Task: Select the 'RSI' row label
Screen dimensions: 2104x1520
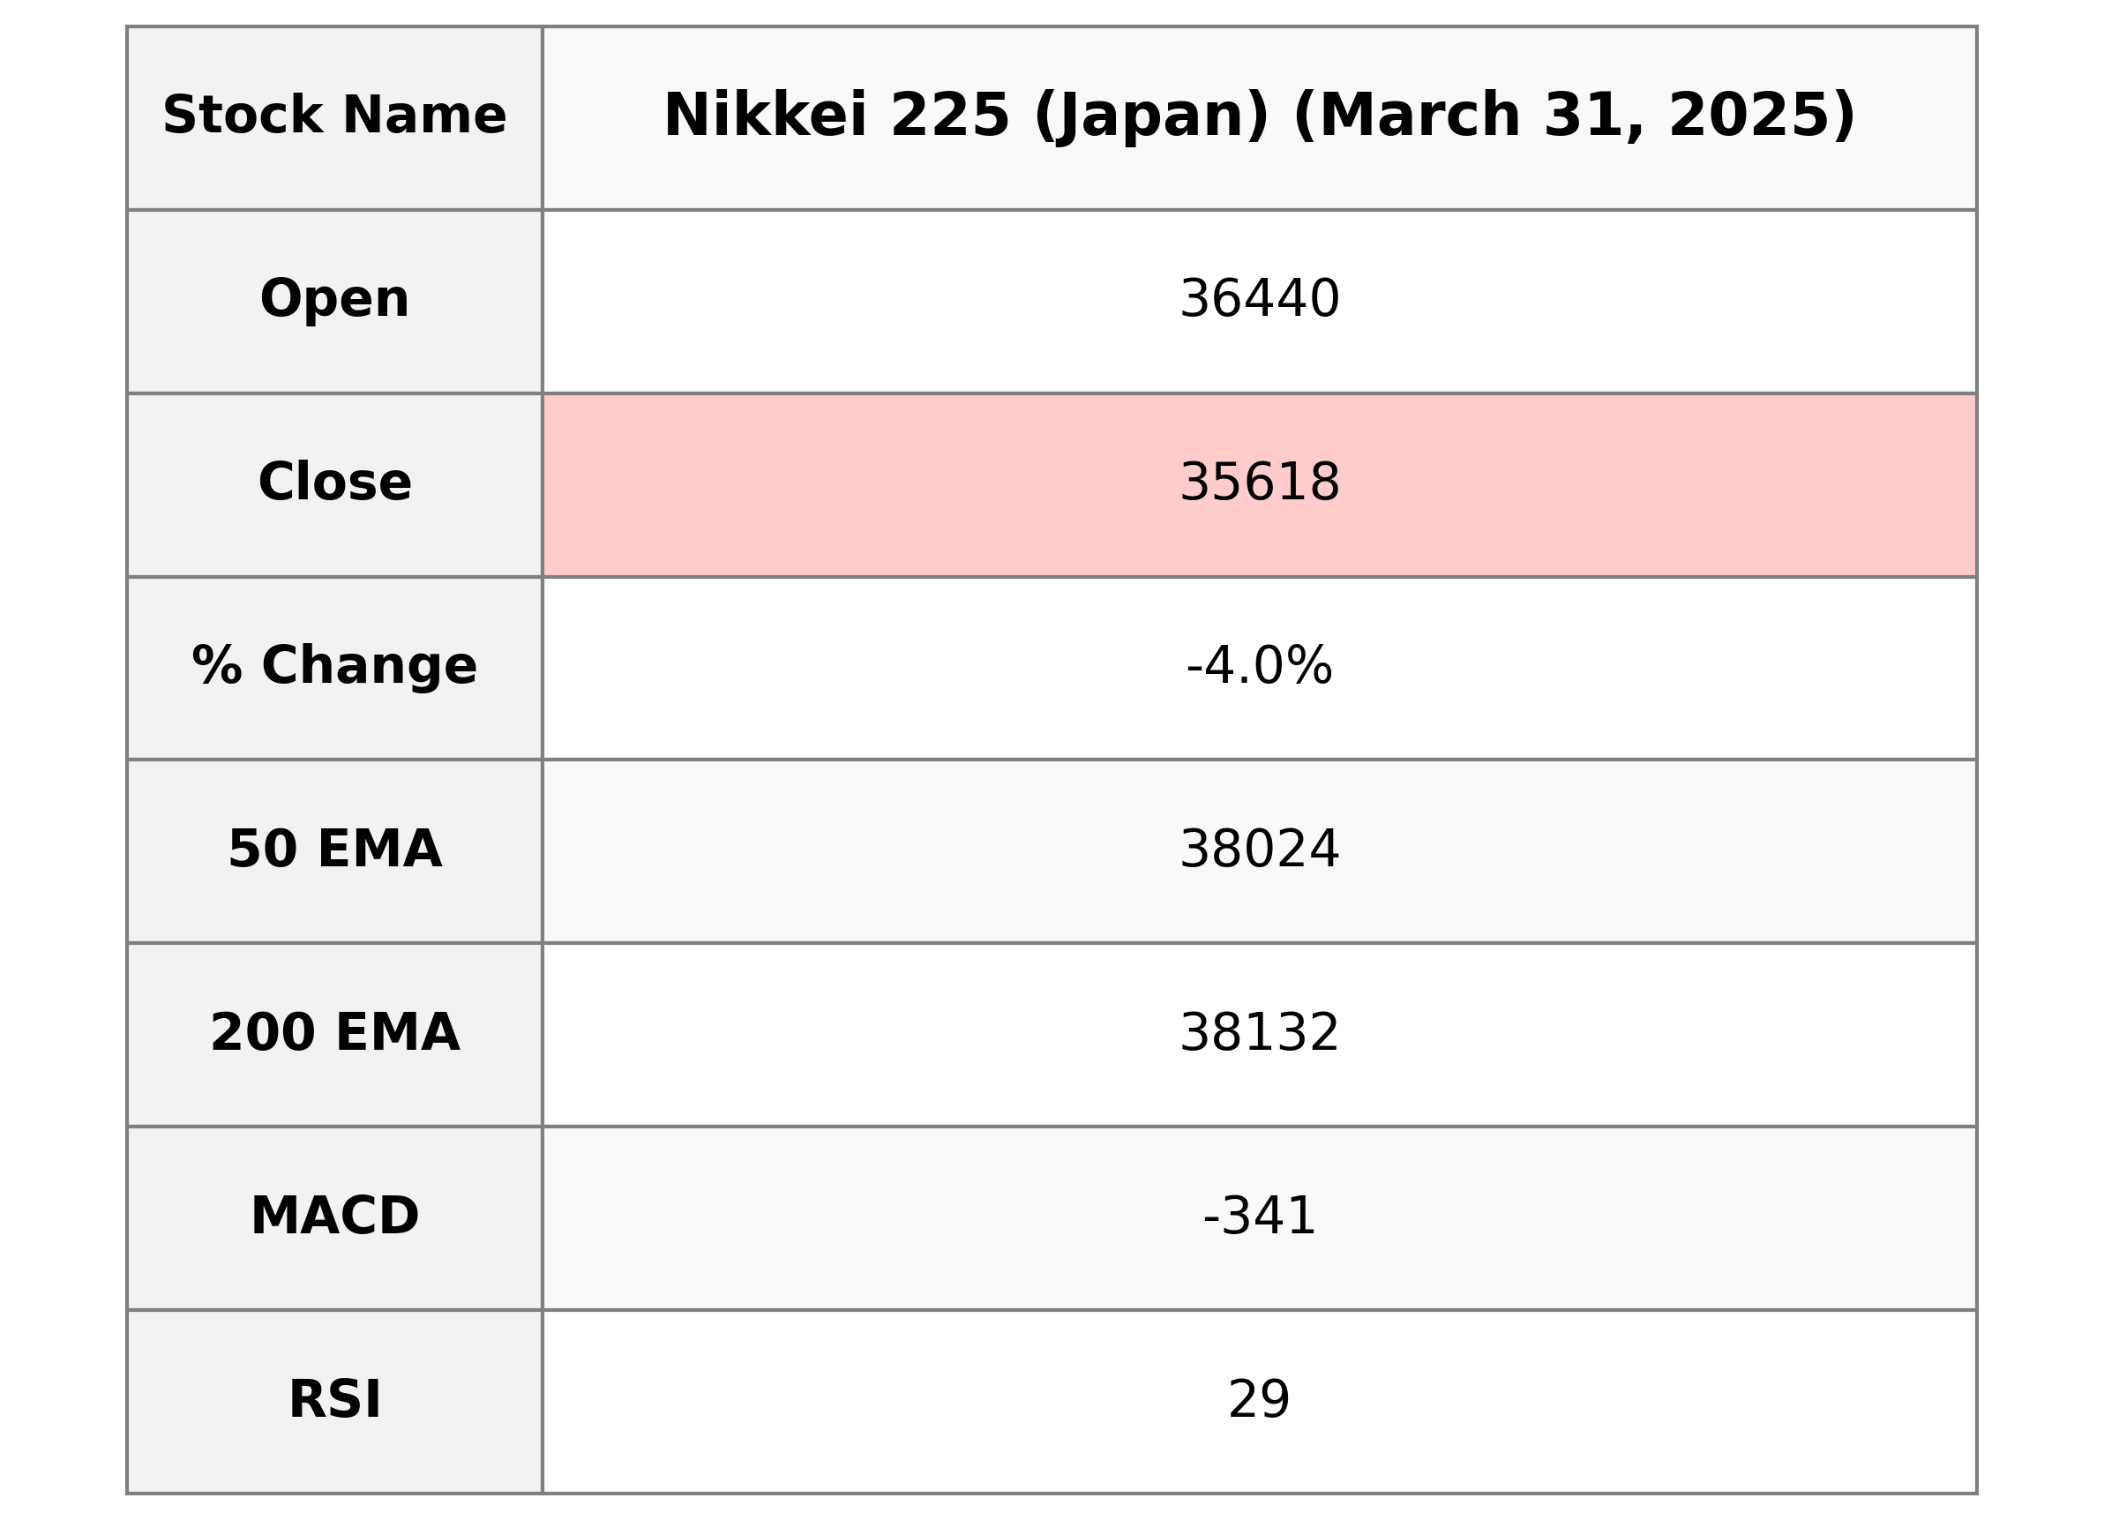Action: click(335, 1399)
